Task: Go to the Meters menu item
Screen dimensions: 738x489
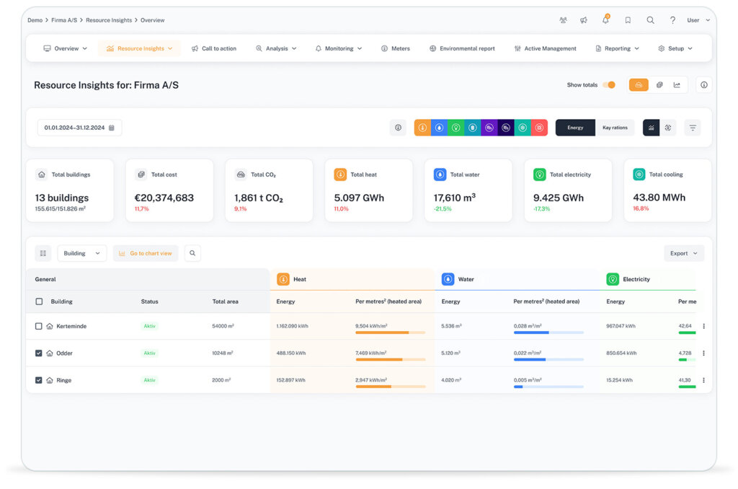Action: click(396, 48)
